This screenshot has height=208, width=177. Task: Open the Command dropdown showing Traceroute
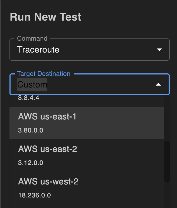[x=90, y=50]
